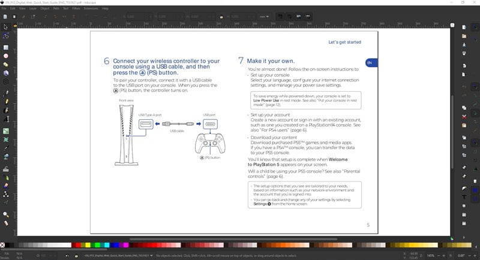Image resolution: width=480 pixels, height=260 pixels.
Task: Open the mm units dropdown
Action: [x=264, y=17]
